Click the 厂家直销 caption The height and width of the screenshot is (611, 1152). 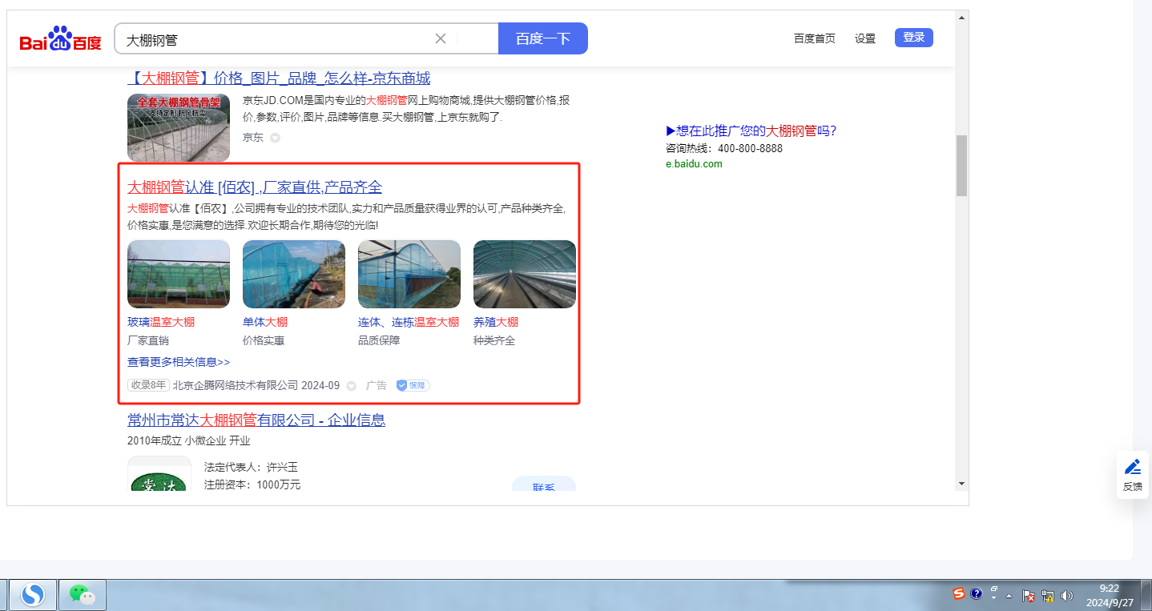[148, 340]
